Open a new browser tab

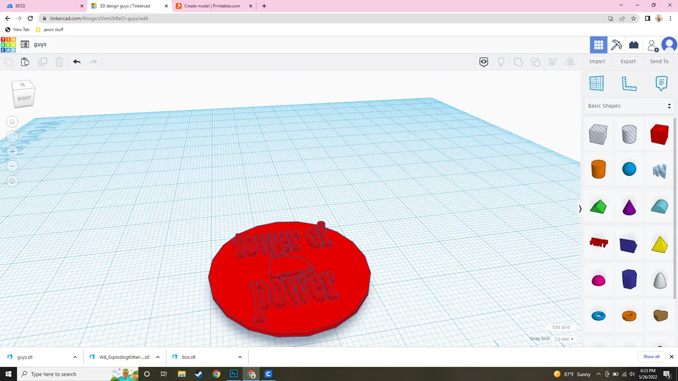(x=264, y=6)
